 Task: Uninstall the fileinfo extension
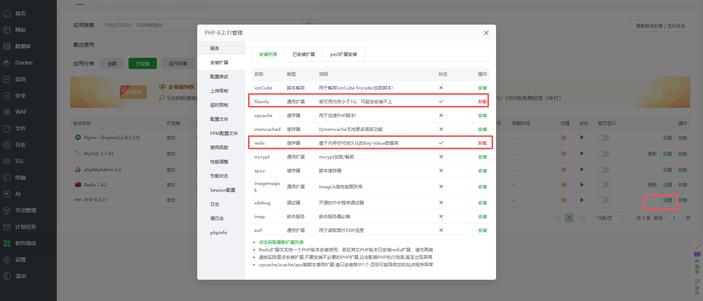(x=483, y=102)
